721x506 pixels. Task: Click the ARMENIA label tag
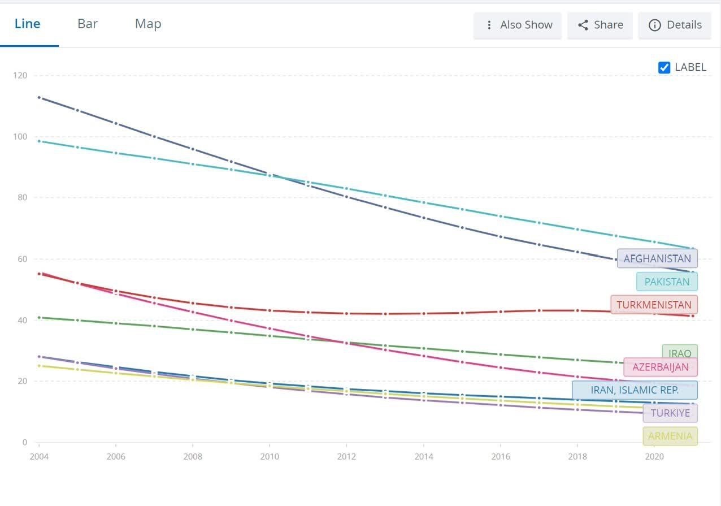pos(670,436)
